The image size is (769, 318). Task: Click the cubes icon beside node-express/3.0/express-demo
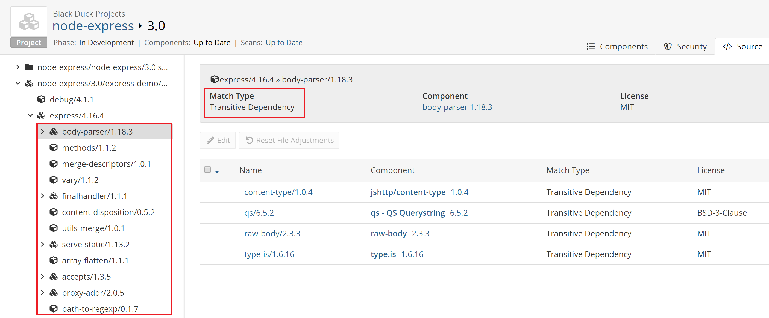point(29,83)
